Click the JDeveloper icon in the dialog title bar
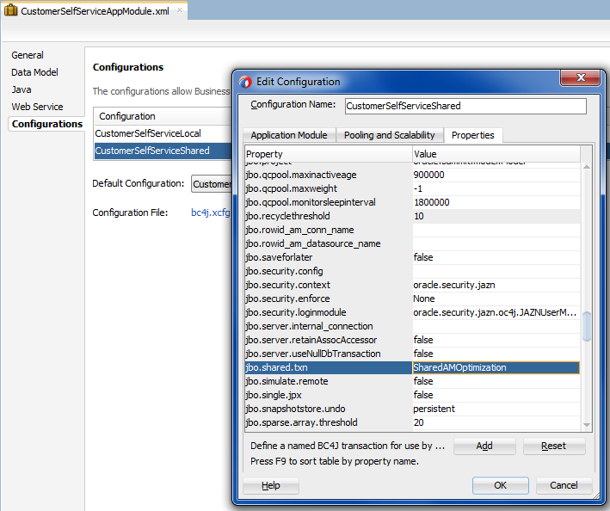The image size is (610, 511). click(245, 82)
